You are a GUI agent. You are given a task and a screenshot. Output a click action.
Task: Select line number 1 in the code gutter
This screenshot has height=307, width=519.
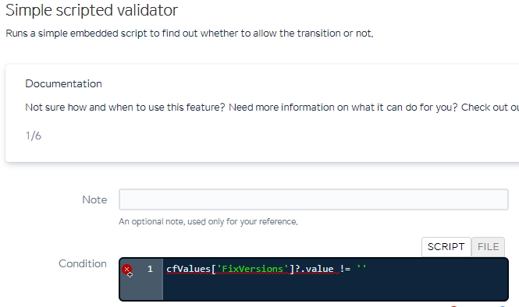150,269
